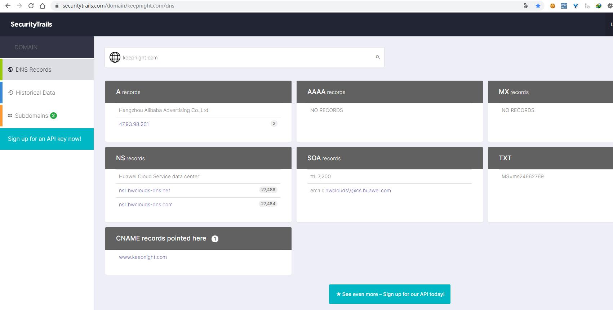Click 'Hangzhou Alibaba Advertising Co.,Ltd.' text
613x310 pixels.
164,110
